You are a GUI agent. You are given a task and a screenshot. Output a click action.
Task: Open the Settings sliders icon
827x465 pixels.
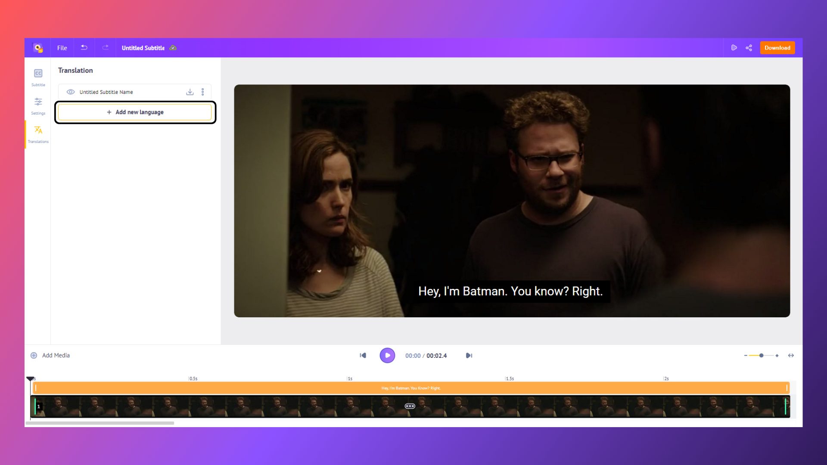point(38,102)
